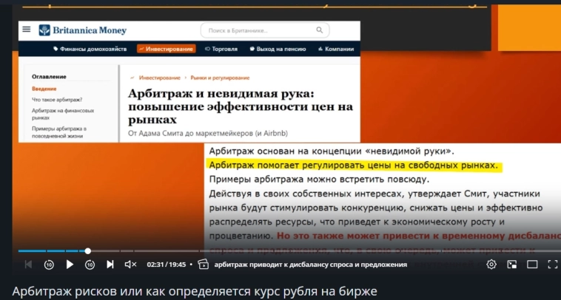Click the progress bar playhead knob

87,251
